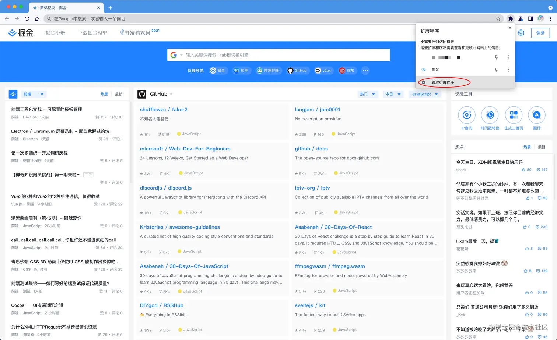Open a new browser tab
Screen dimensions: 557x340
click(110, 8)
